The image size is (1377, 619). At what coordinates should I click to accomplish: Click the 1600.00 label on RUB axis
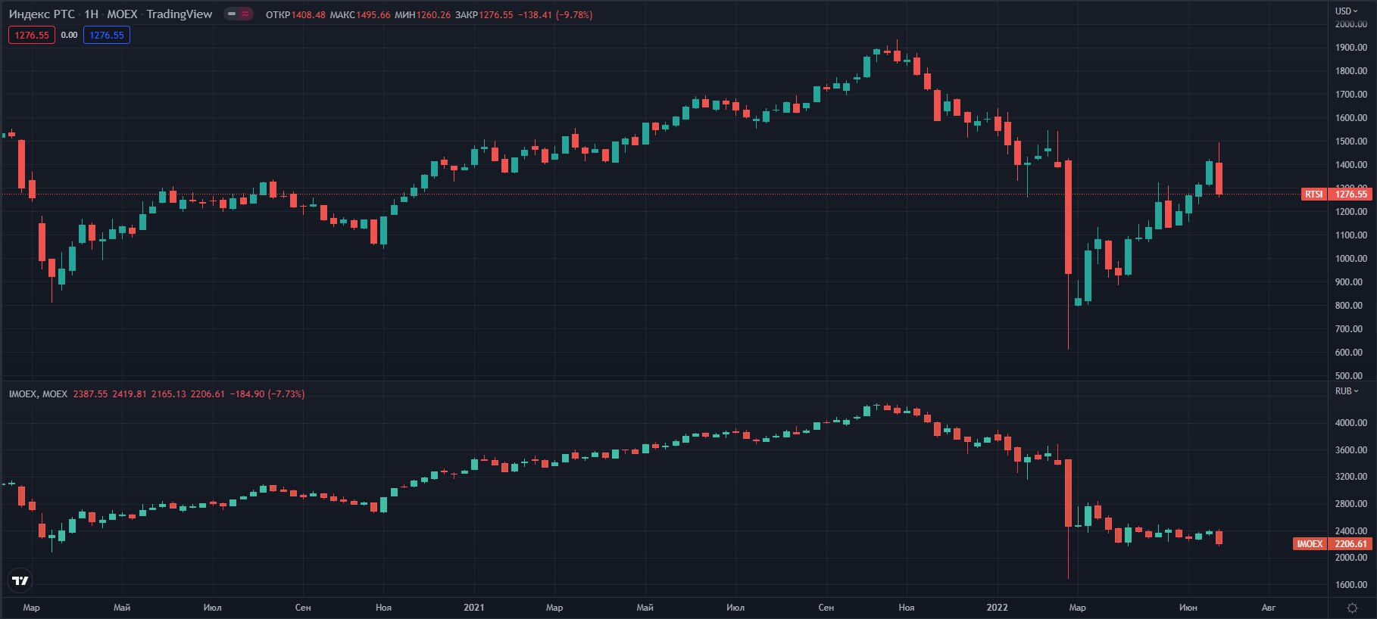(1351, 585)
